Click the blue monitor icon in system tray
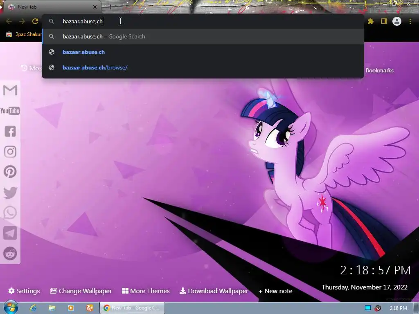The image size is (419, 314). tap(368, 308)
